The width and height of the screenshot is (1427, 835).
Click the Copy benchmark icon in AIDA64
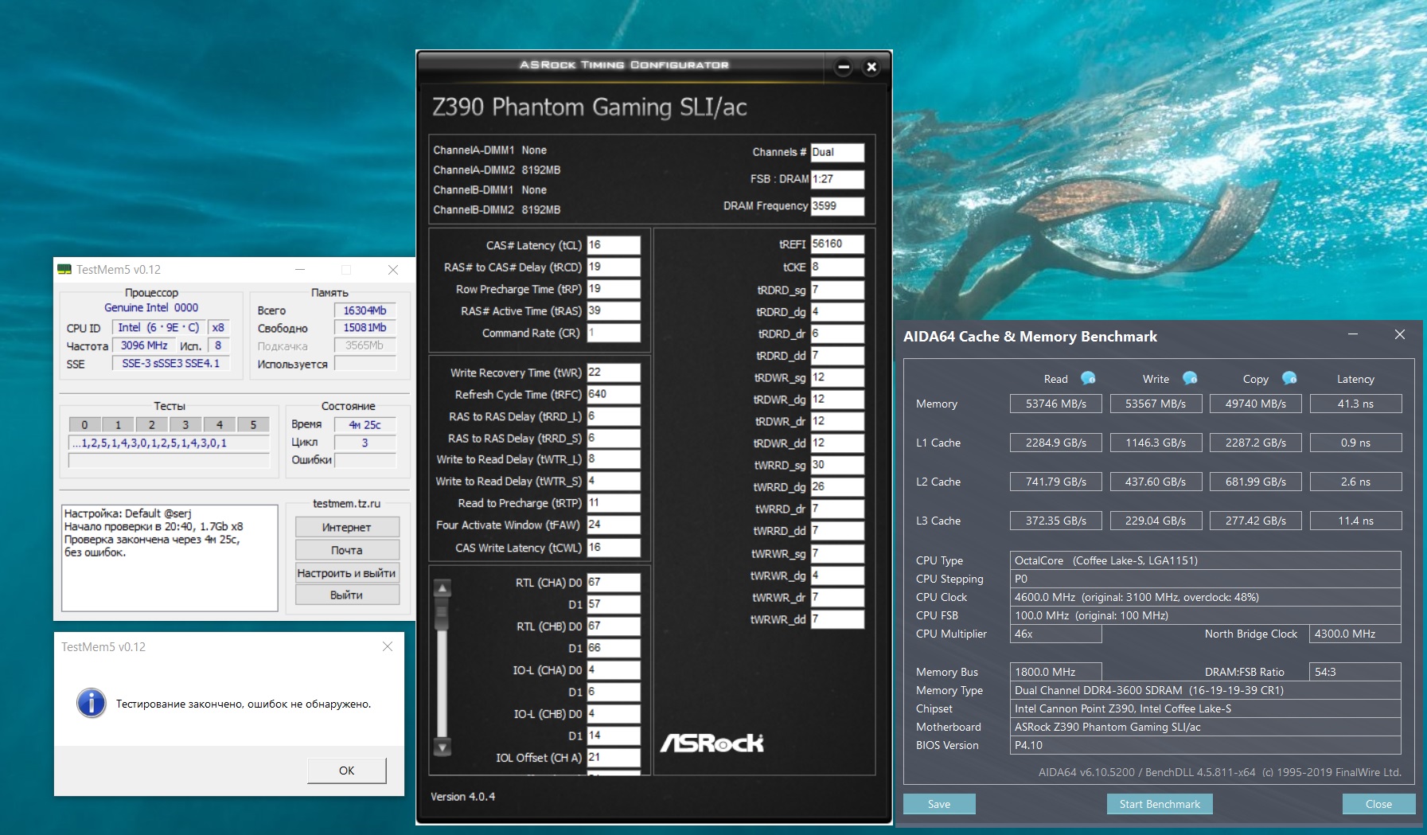click(1289, 378)
